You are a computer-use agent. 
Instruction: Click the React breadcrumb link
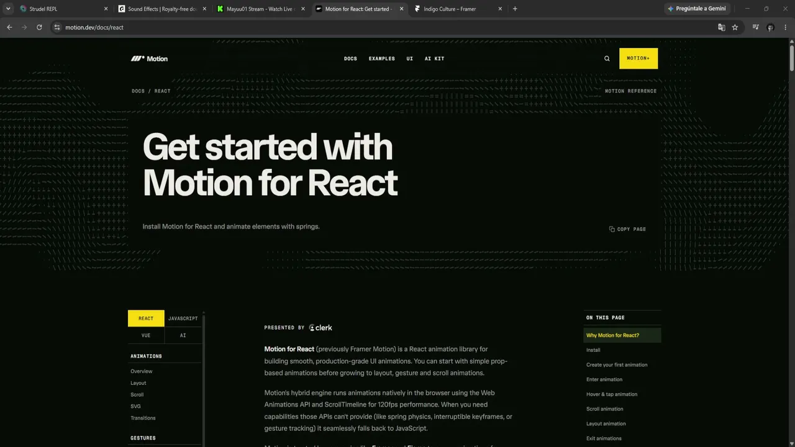(x=162, y=91)
